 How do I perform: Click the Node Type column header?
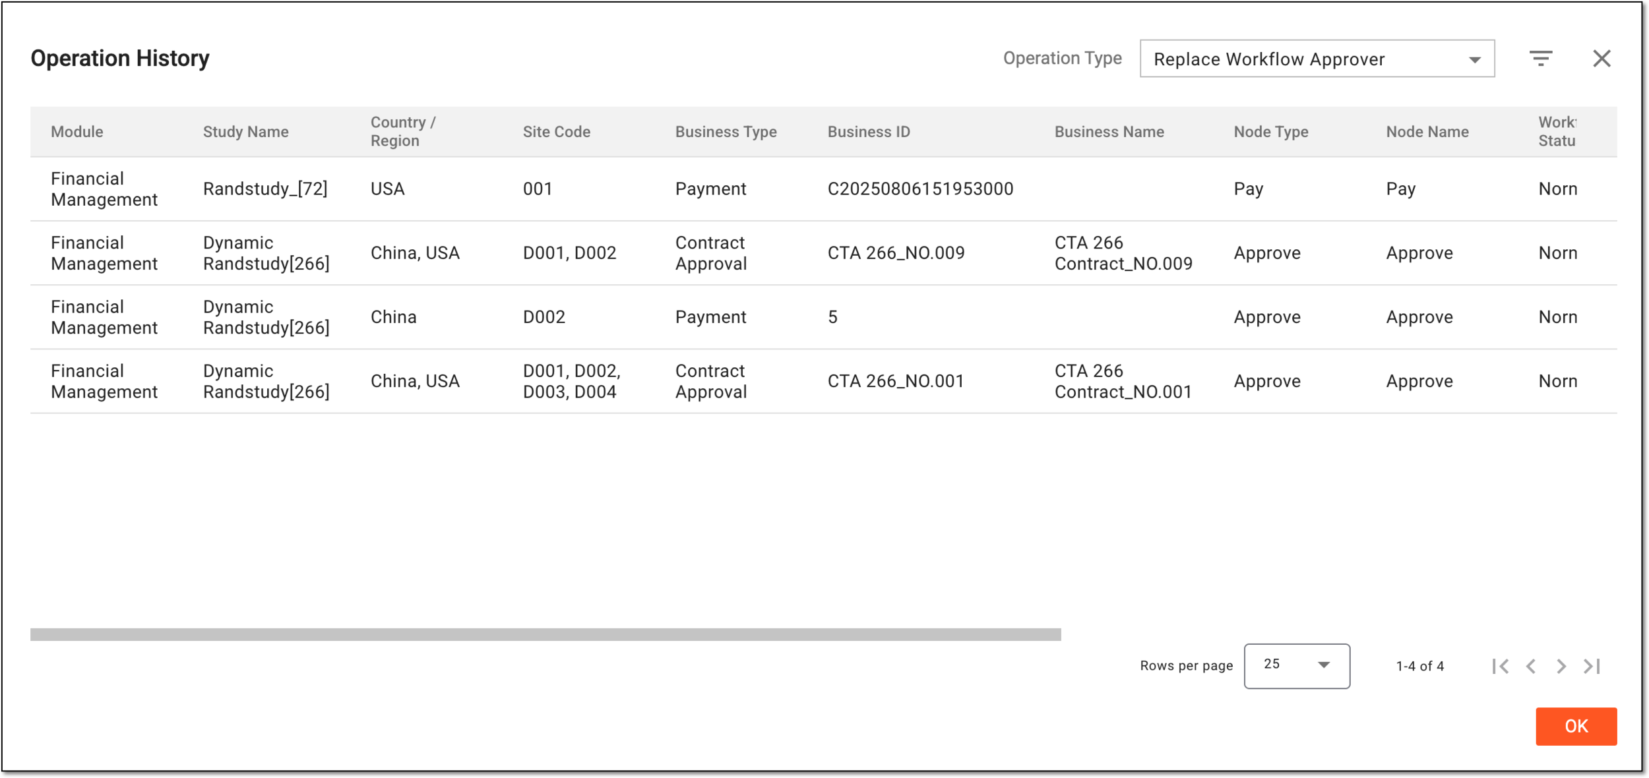[x=1271, y=132]
